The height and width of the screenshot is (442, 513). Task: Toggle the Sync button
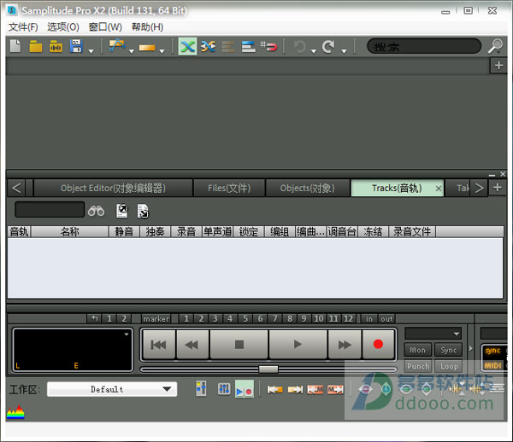448,350
